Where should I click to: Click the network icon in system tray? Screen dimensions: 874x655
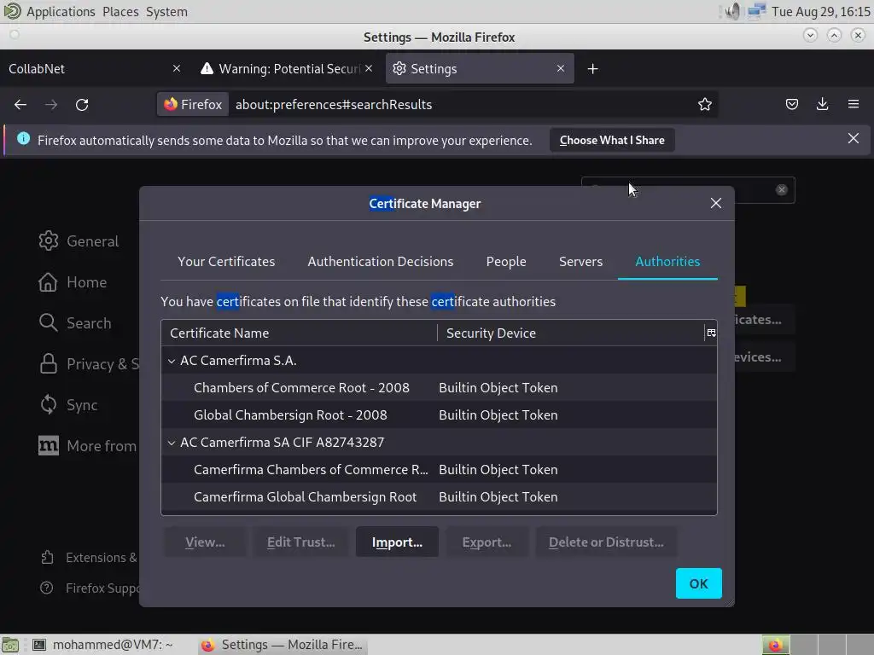click(x=756, y=11)
